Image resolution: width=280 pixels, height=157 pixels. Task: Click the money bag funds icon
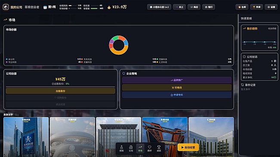click(x=109, y=7)
